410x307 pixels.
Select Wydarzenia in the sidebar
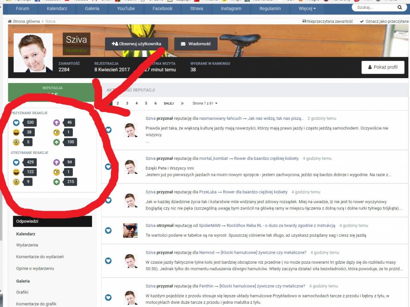tap(27, 245)
